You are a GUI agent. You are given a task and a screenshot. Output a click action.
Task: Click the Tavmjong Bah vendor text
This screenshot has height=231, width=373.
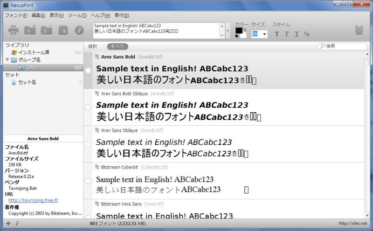22,189
